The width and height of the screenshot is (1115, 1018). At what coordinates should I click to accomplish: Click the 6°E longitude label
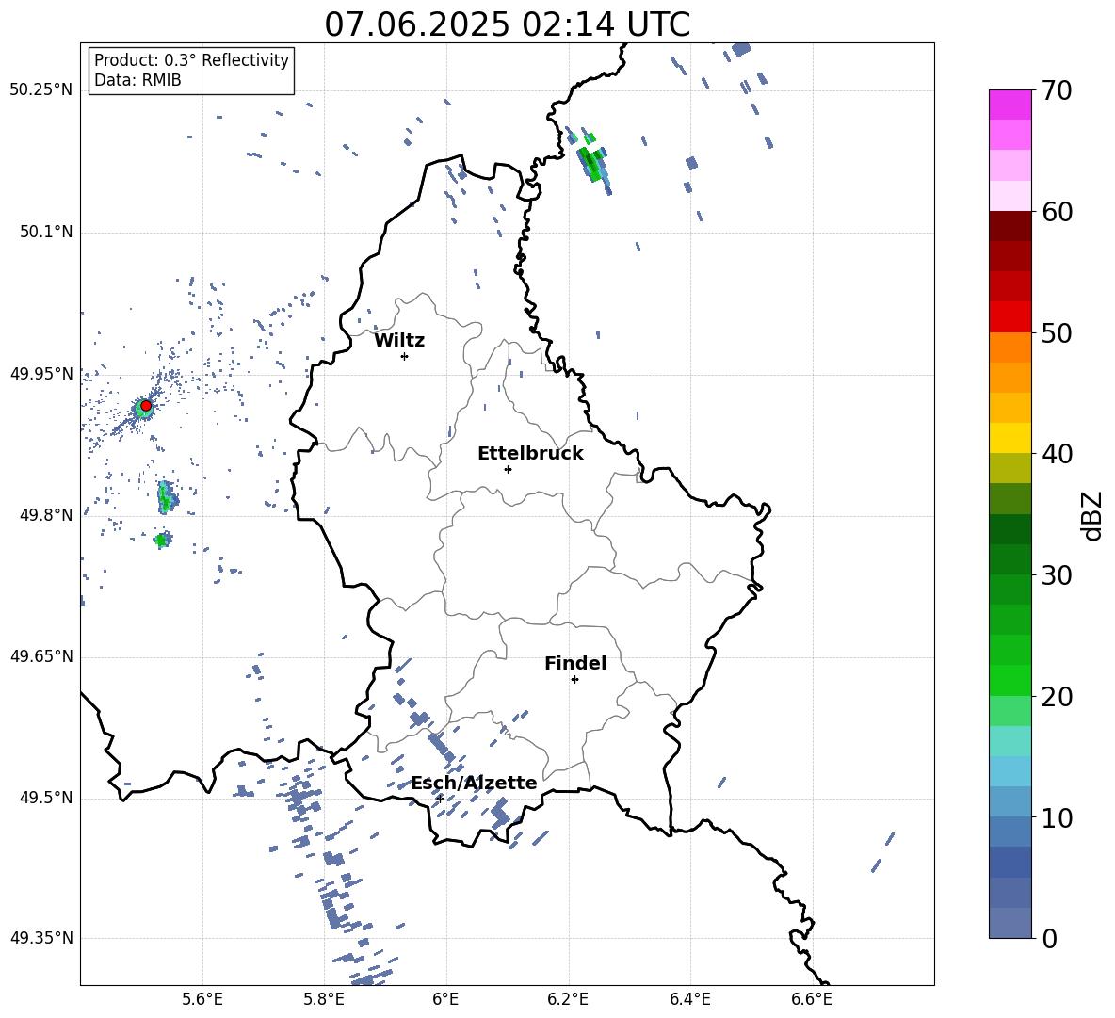coord(445,999)
